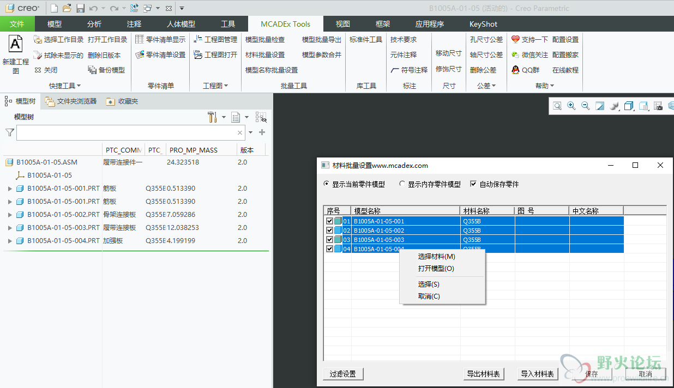
Task: Click 工程图打开 tool
Action: 216,54
